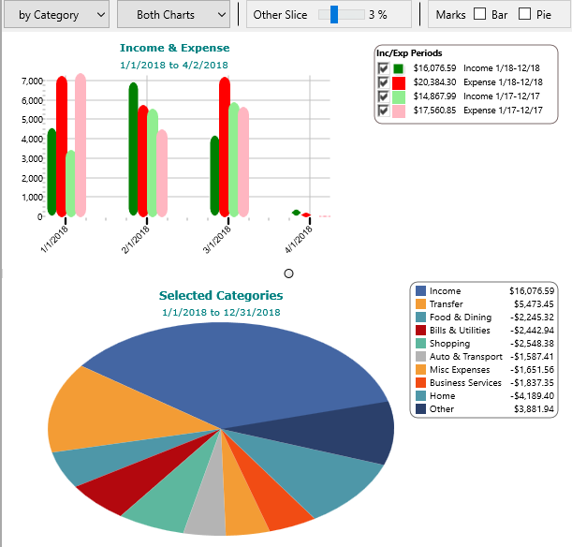Click the Selected Categories chart title
Image resolution: width=572 pixels, height=547 pixels.
pyautogui.click(x=221, y=295)
